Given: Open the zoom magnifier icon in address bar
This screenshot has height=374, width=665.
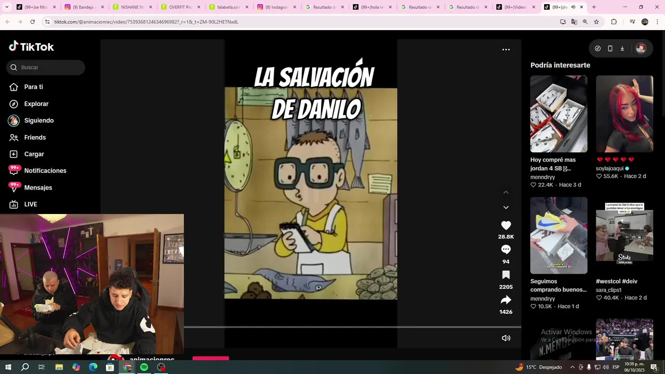Looking at the screenshot, I should 585,22.
